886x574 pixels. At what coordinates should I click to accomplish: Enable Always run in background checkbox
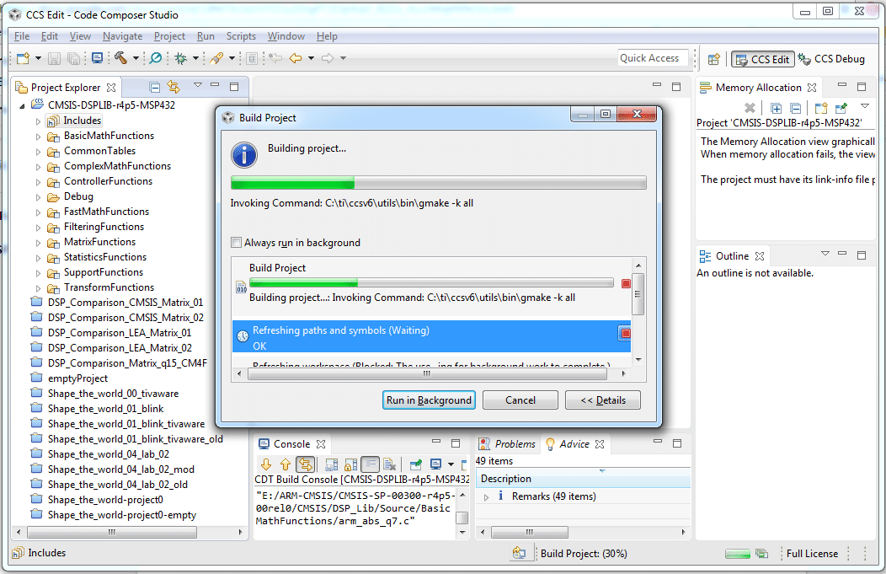(237, 243)
